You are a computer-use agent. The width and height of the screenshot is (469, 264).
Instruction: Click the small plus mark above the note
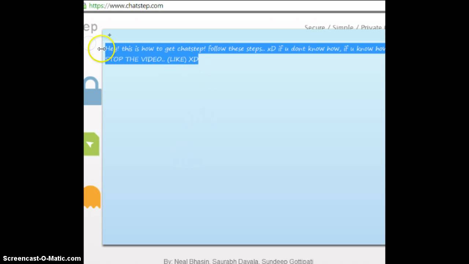[110, 35]
